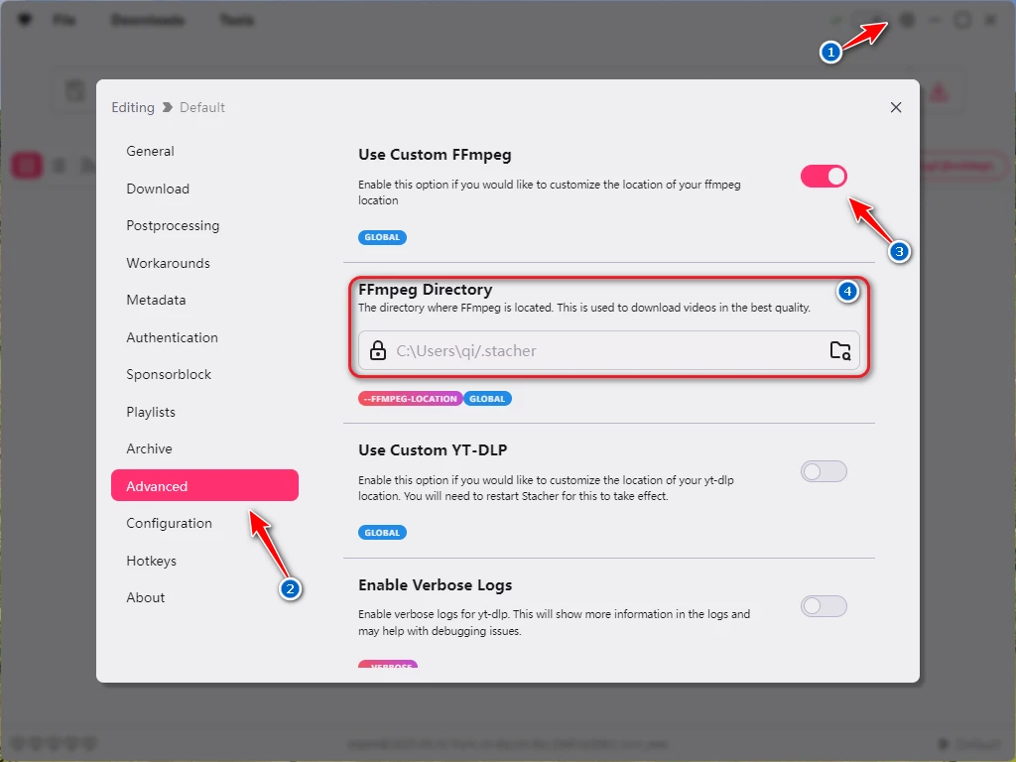The width and height of the screenshot is (1016, 762).
Task: Click the folder browse icon for FFmpeg Directory
Action: point(839,350)
